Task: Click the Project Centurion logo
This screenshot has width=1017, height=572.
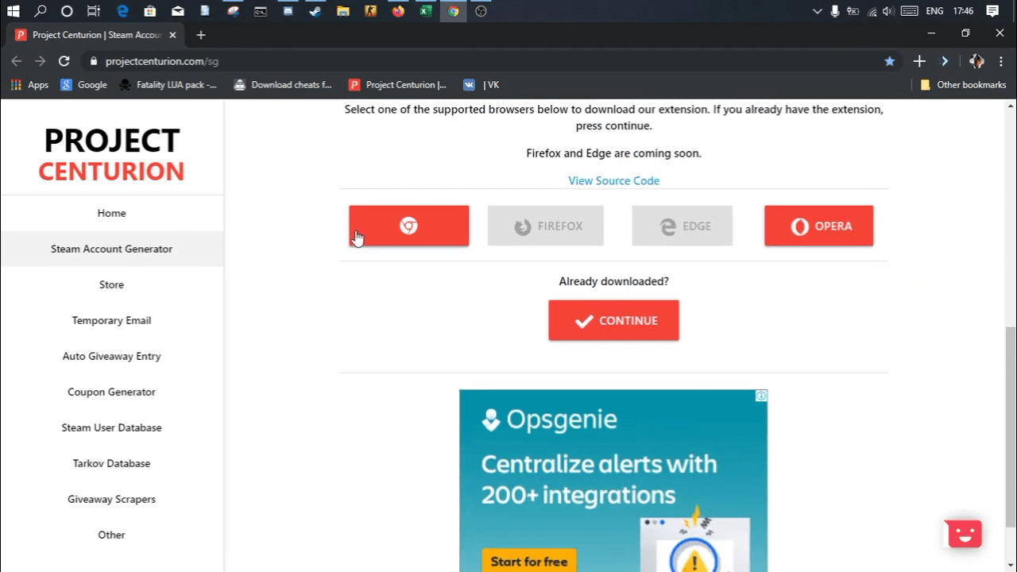Action: [x=111, y=155]
